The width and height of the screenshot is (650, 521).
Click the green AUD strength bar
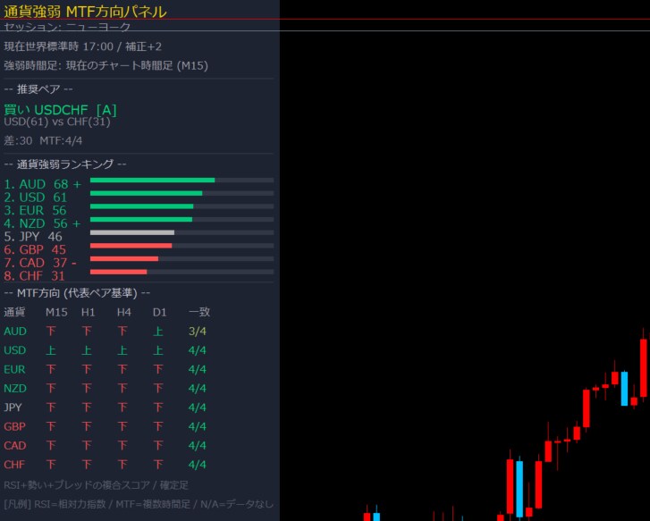click(x=152, y=181)
